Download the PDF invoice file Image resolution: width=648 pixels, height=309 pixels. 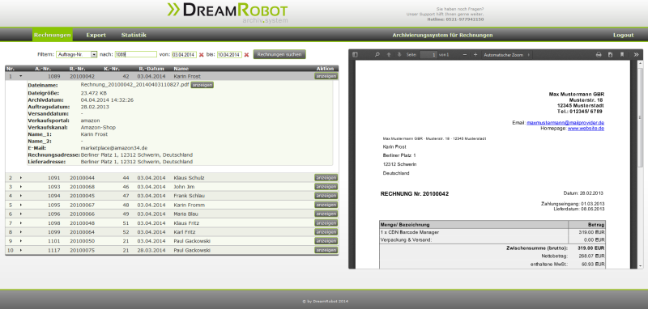[x=610, y=54]
